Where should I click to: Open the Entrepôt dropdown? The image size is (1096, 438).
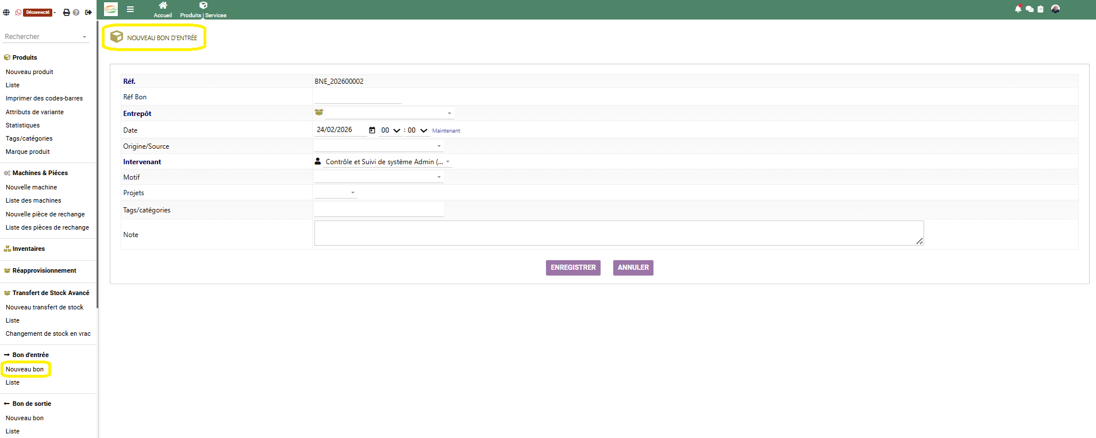point(390,114)
